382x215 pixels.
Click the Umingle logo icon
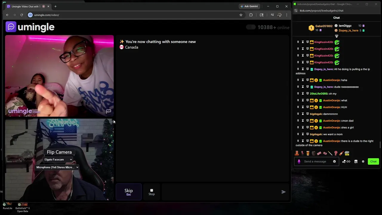click(11, 27)
